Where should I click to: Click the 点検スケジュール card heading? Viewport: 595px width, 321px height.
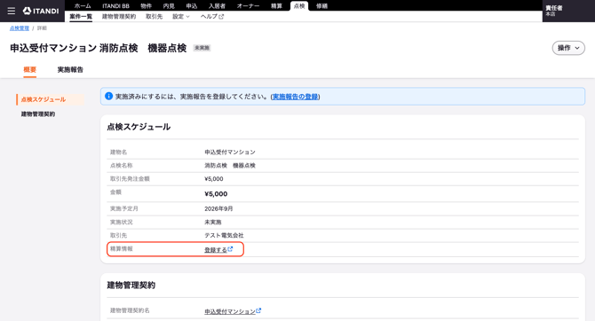(139, 127)
